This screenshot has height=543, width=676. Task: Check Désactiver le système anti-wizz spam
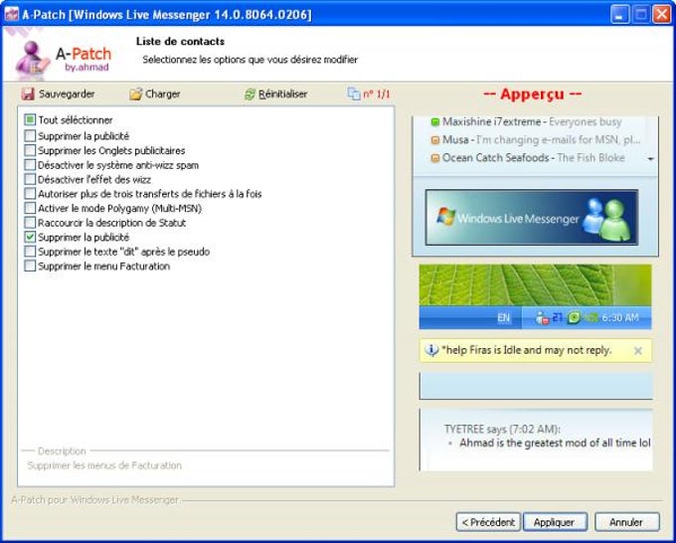click(30, 165)
